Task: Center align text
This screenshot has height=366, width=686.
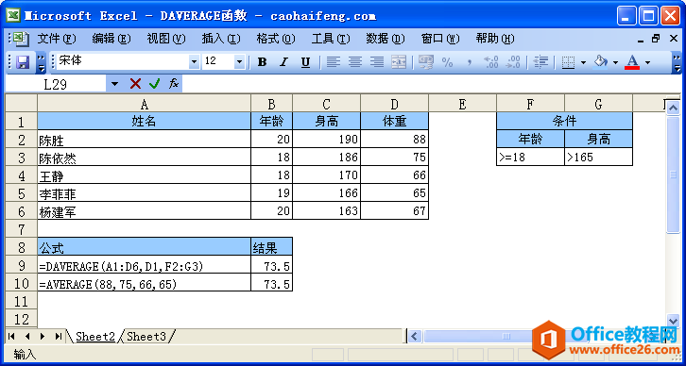Action: click(355, 62)
